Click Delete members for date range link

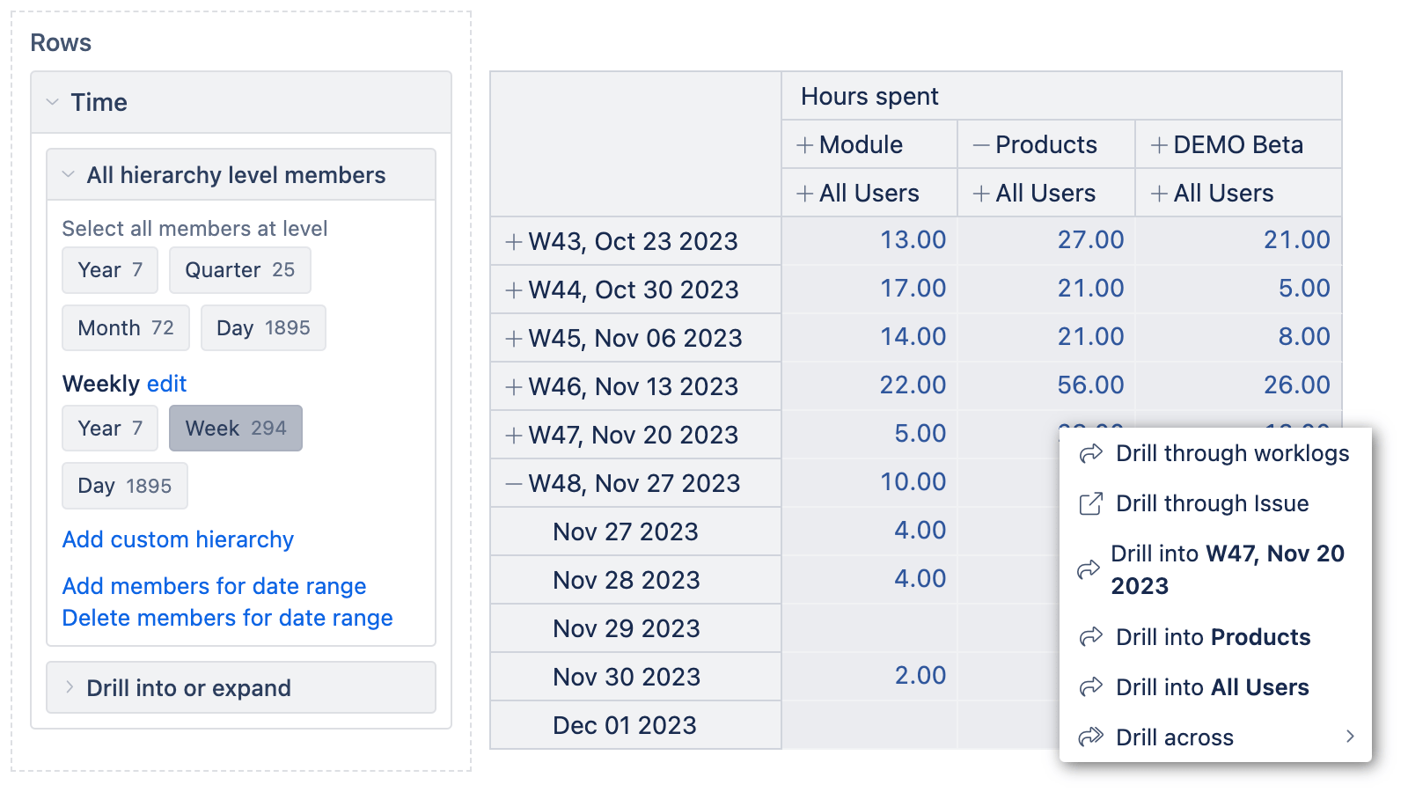(227, 618)
